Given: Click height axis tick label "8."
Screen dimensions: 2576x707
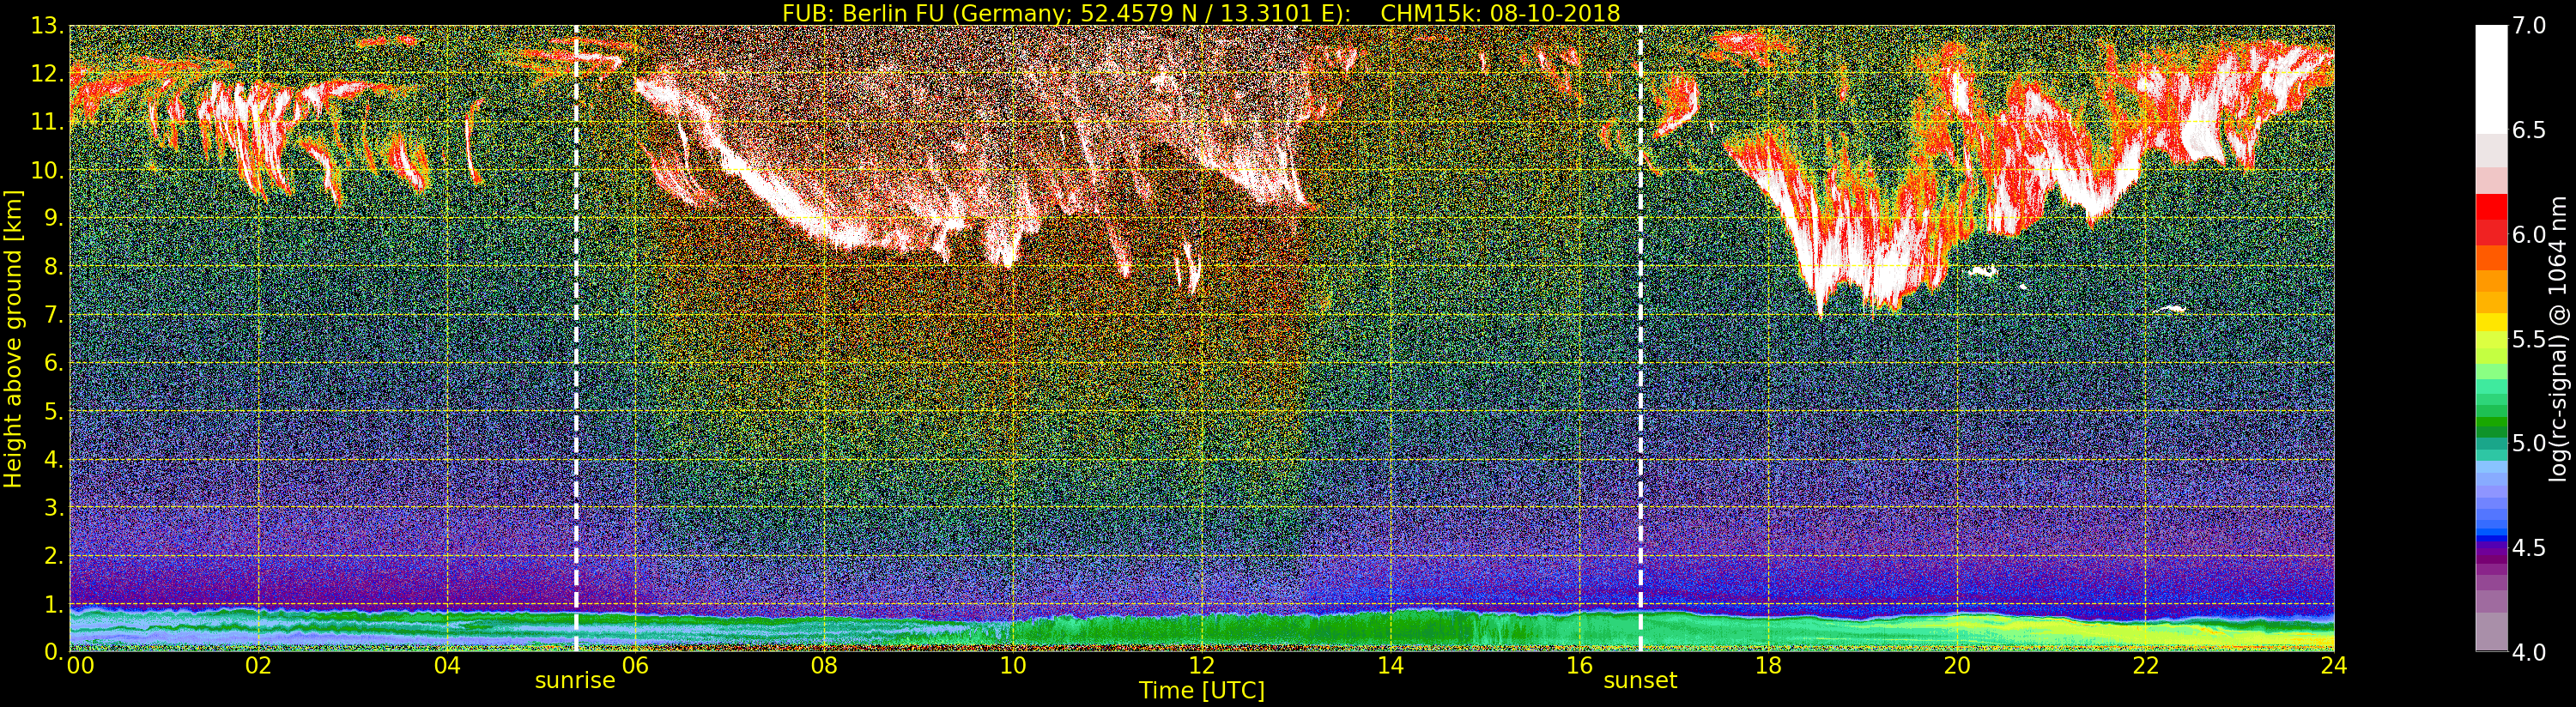Looking at the screenshot, I should click(53, 266).
